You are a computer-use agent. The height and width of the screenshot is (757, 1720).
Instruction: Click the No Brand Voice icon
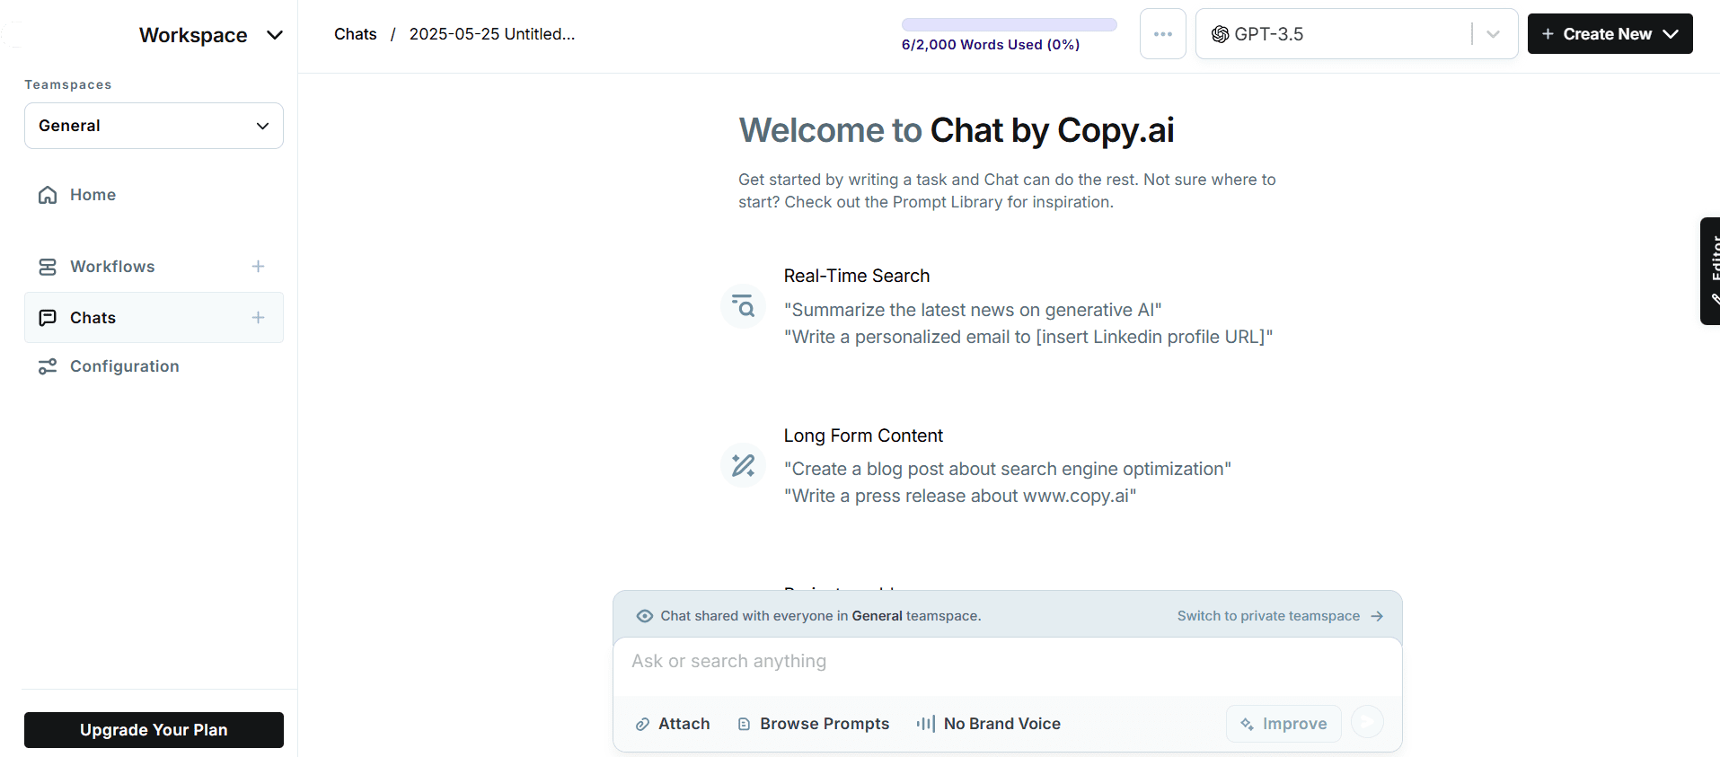click(926, 724)
